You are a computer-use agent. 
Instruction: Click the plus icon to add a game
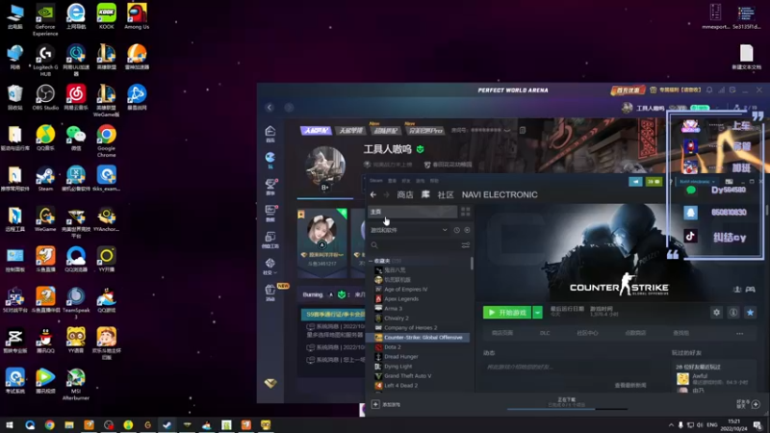click(x=375, y=404)
